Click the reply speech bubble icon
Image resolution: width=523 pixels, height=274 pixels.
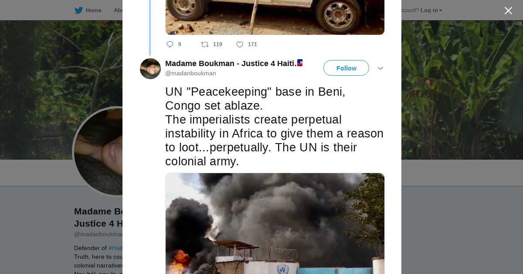(170, 44)
